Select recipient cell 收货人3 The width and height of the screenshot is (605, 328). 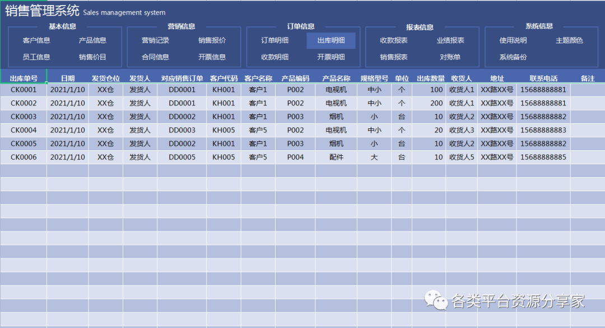pyautogui.click(x=462, y=130)
